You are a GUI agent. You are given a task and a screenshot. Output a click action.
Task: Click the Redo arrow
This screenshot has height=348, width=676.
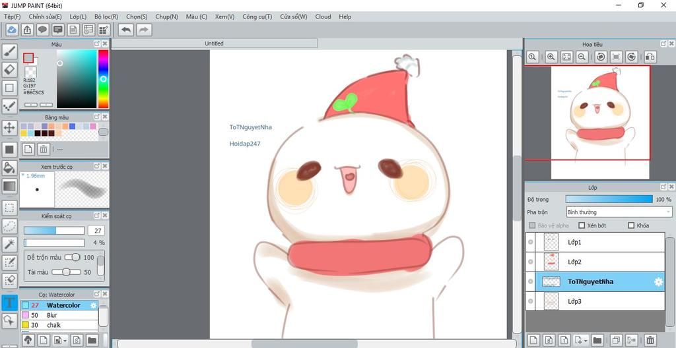point(144,30)
